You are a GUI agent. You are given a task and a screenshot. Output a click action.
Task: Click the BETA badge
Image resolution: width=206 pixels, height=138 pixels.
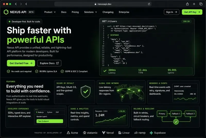(x=31, y=12)
